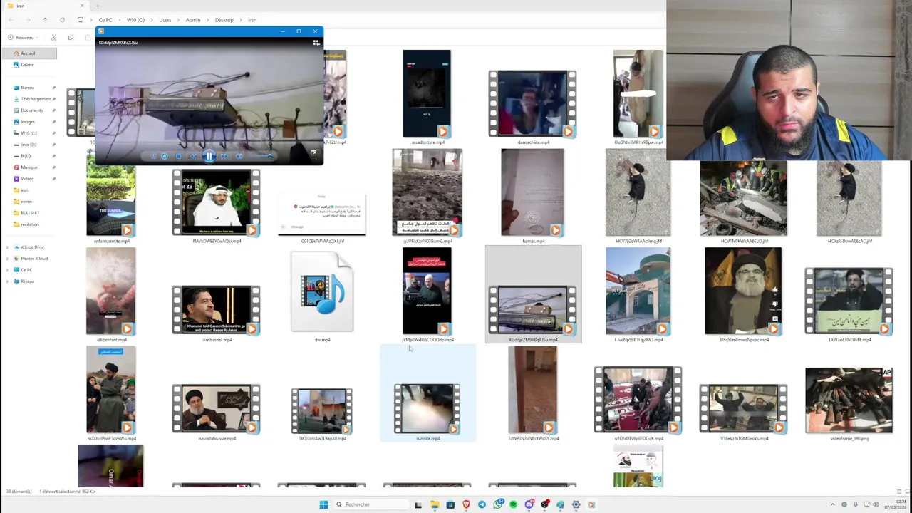Toggle shuffle in the media player
Viewport: 912px width, 513px height.
tap(153, 156)
